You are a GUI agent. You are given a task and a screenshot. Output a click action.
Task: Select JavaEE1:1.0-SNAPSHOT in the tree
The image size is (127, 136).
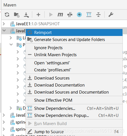coord(38,24)
